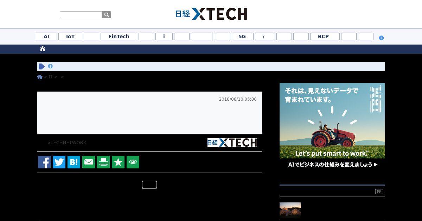
Task: Open xTECH logo in article byline
Action: point(232,142)
